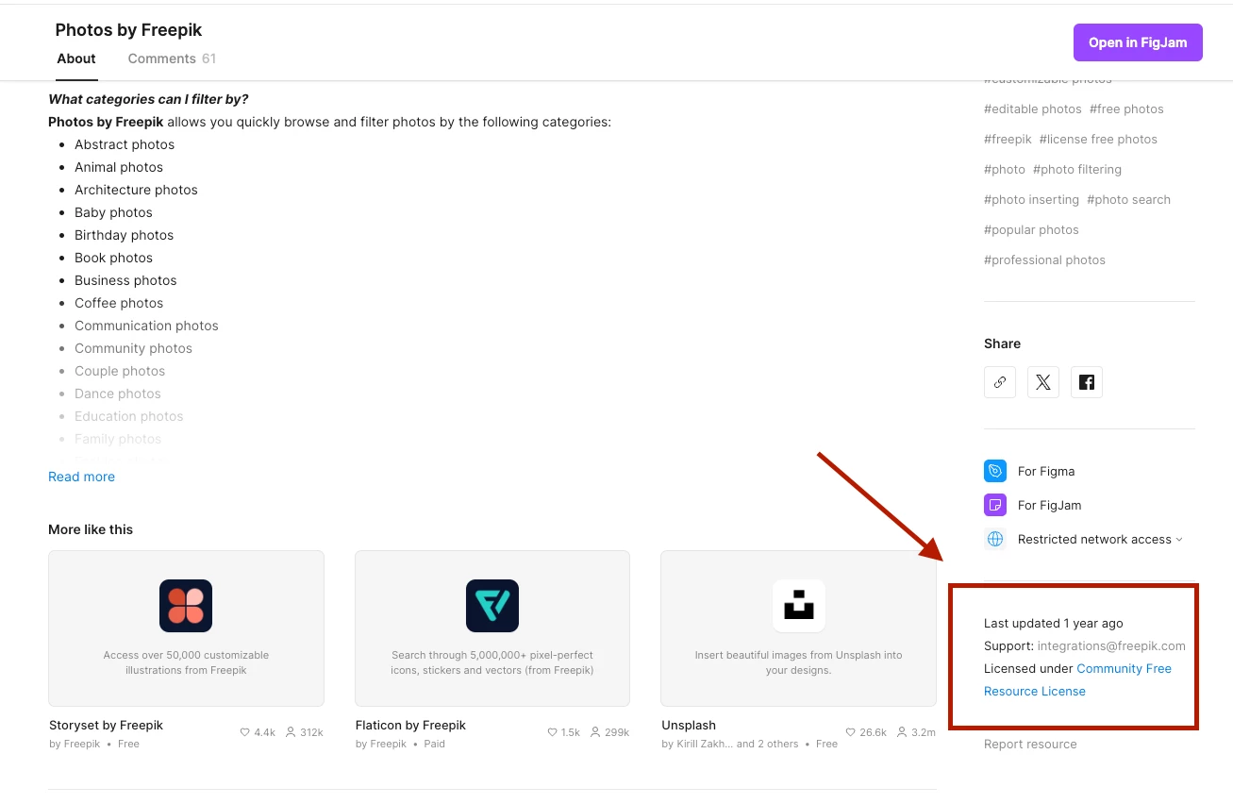
Task: Click the Photos by Freepik page title
Action: click(129, 30)
